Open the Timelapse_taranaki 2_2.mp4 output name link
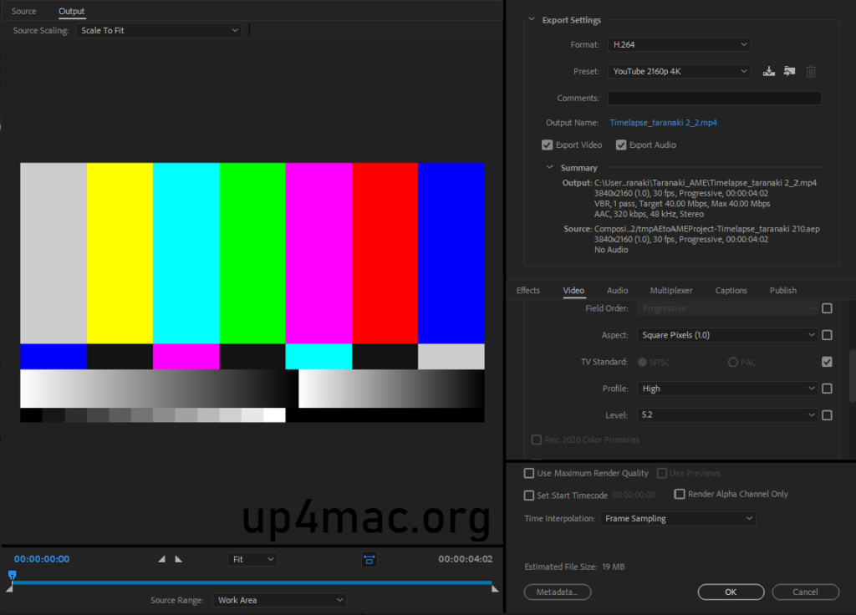Viewport: 856px width, 615px height. (663, 122)
